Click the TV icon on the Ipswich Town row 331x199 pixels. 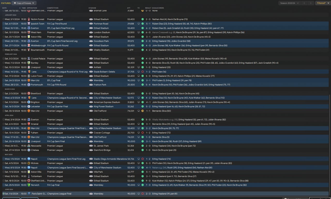(x=139, y=24)
